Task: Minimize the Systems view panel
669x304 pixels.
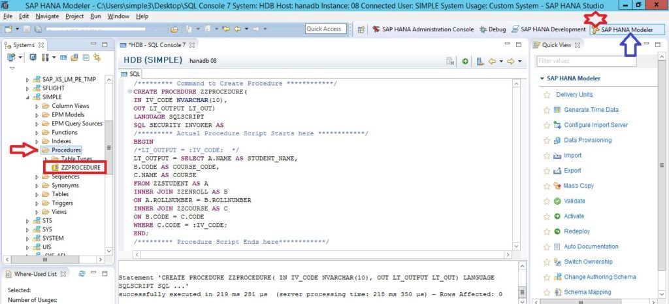Action: point(94,44)
